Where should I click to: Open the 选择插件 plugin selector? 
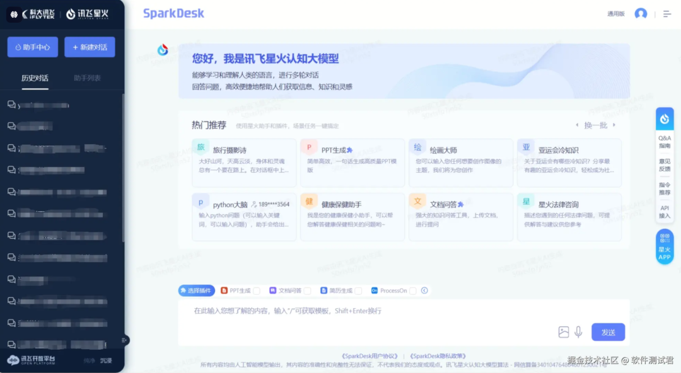pos(196,290)
